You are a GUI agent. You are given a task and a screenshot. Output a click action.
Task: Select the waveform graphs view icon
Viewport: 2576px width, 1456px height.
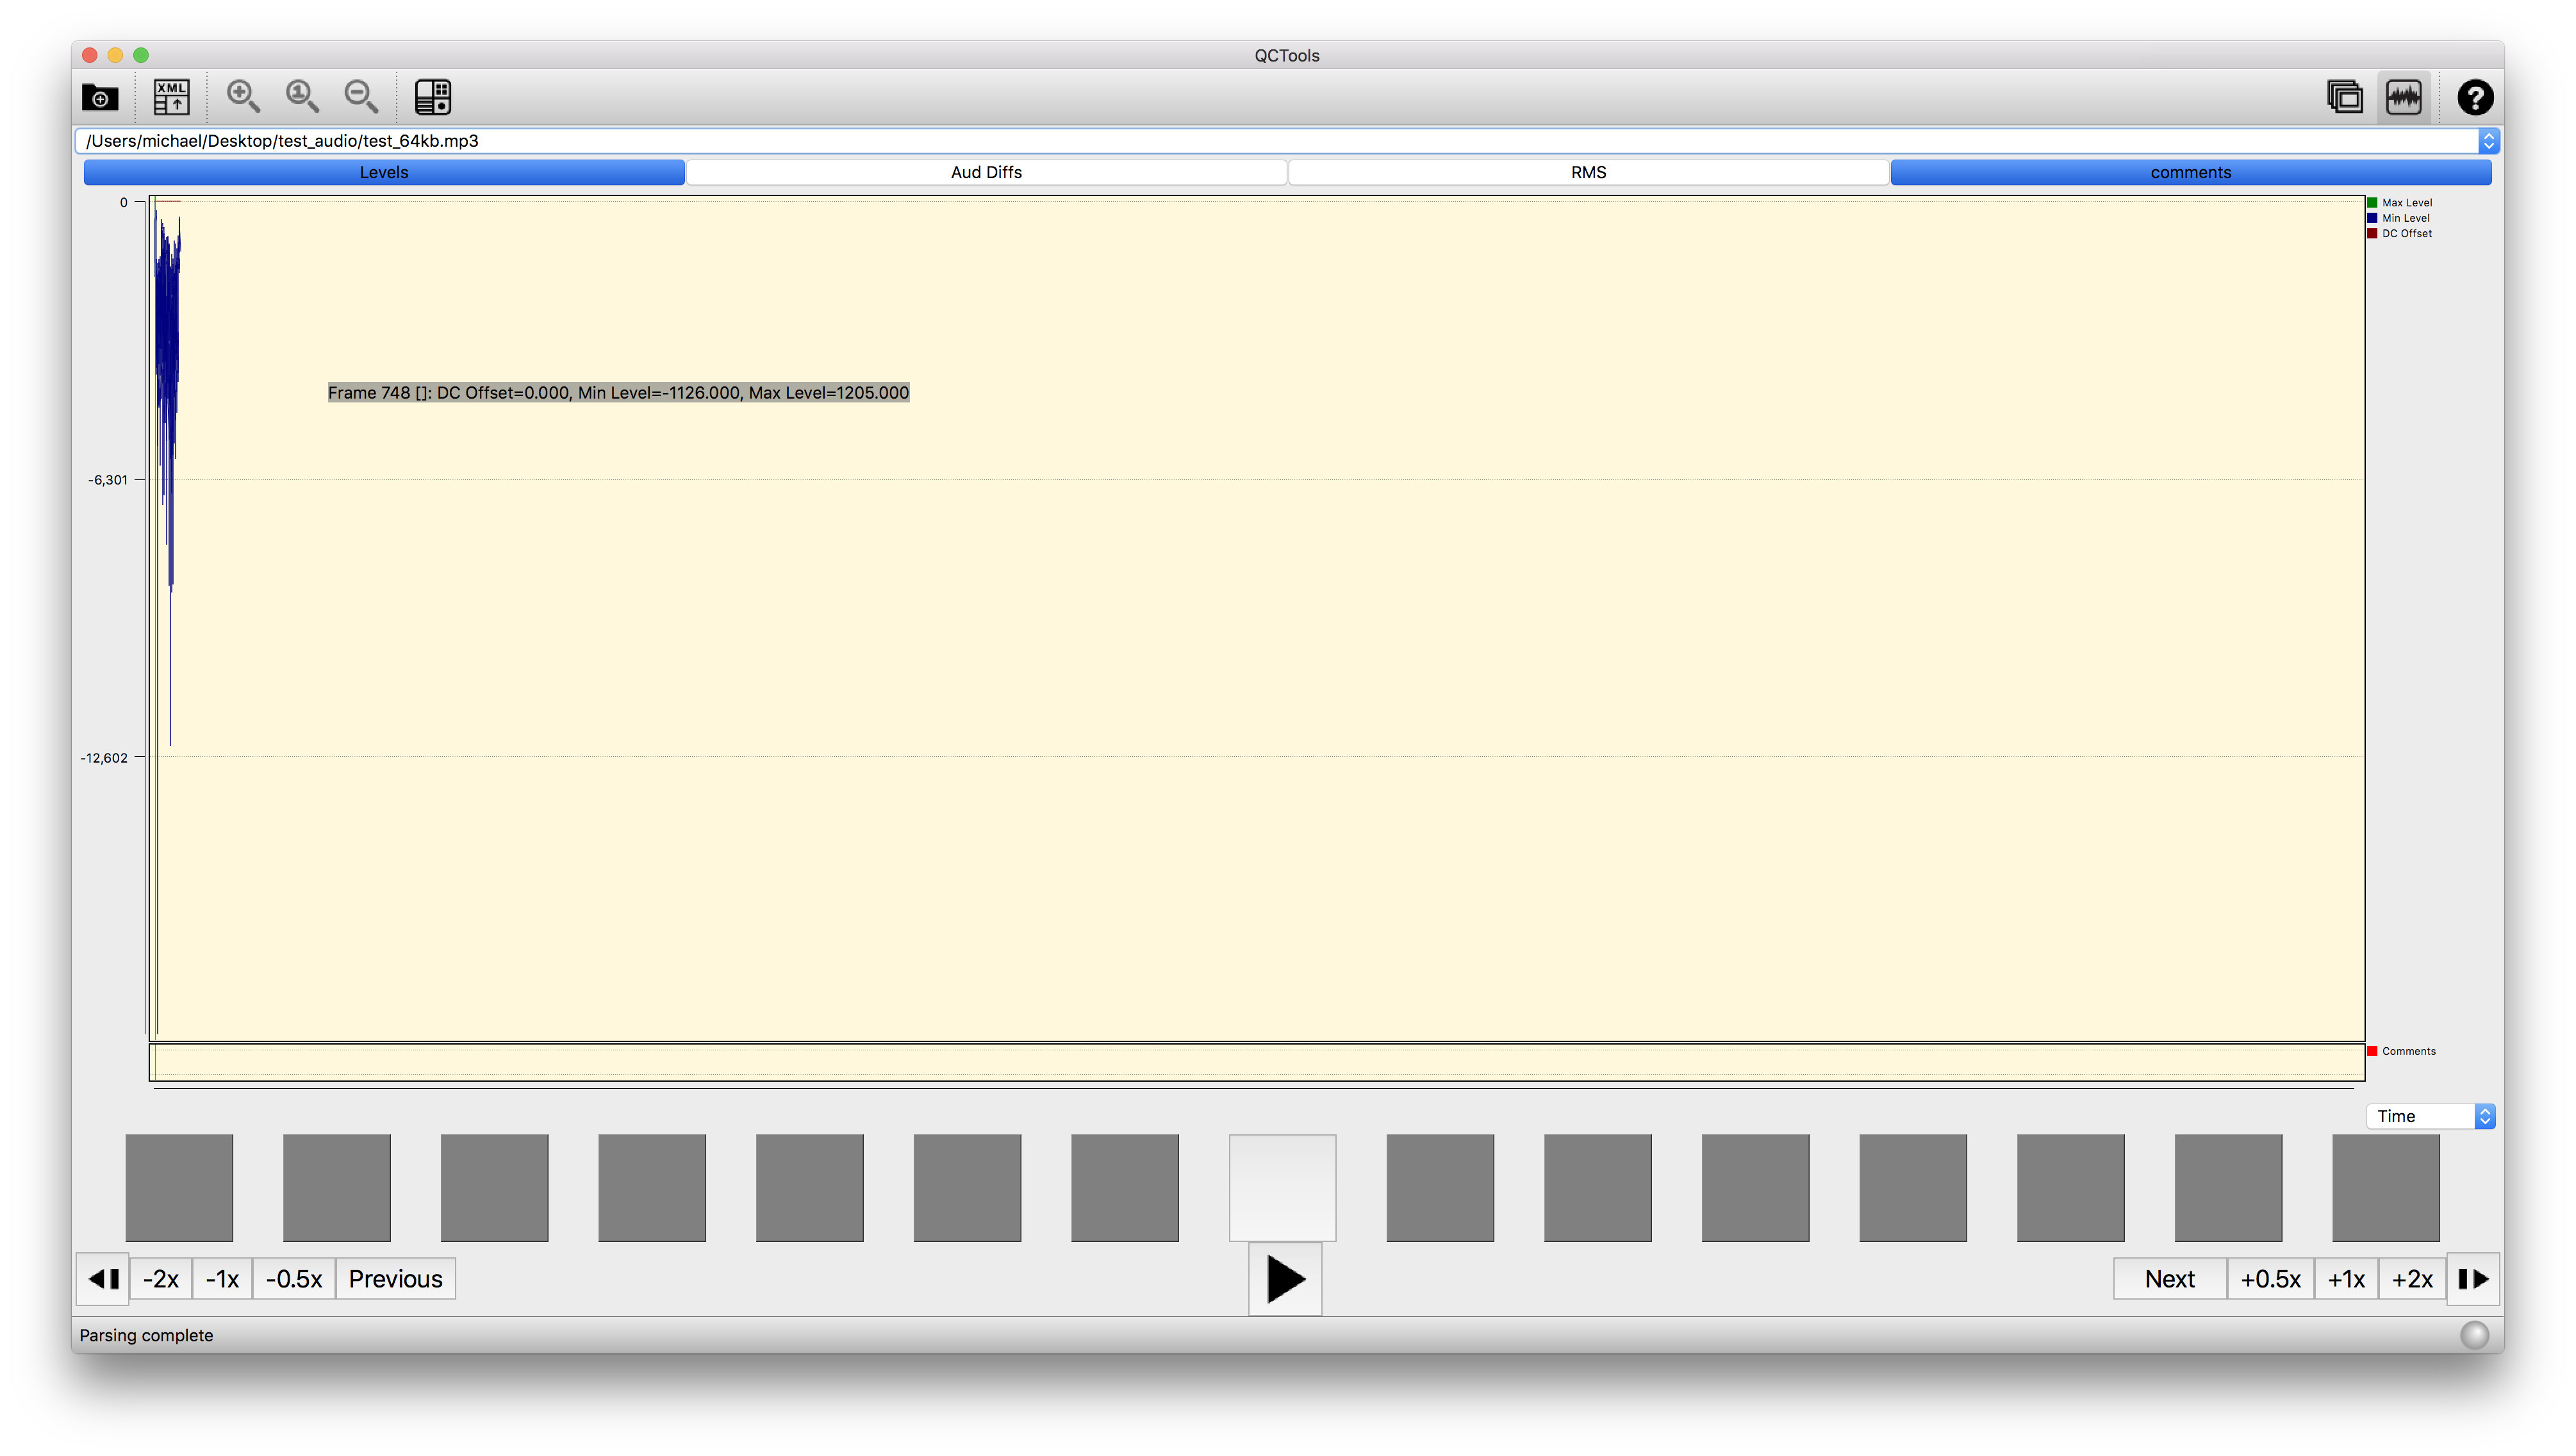(2404, 97)
